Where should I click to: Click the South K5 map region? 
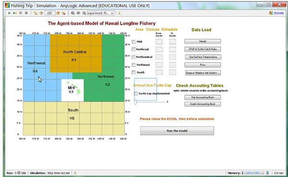tap(73, 119)
